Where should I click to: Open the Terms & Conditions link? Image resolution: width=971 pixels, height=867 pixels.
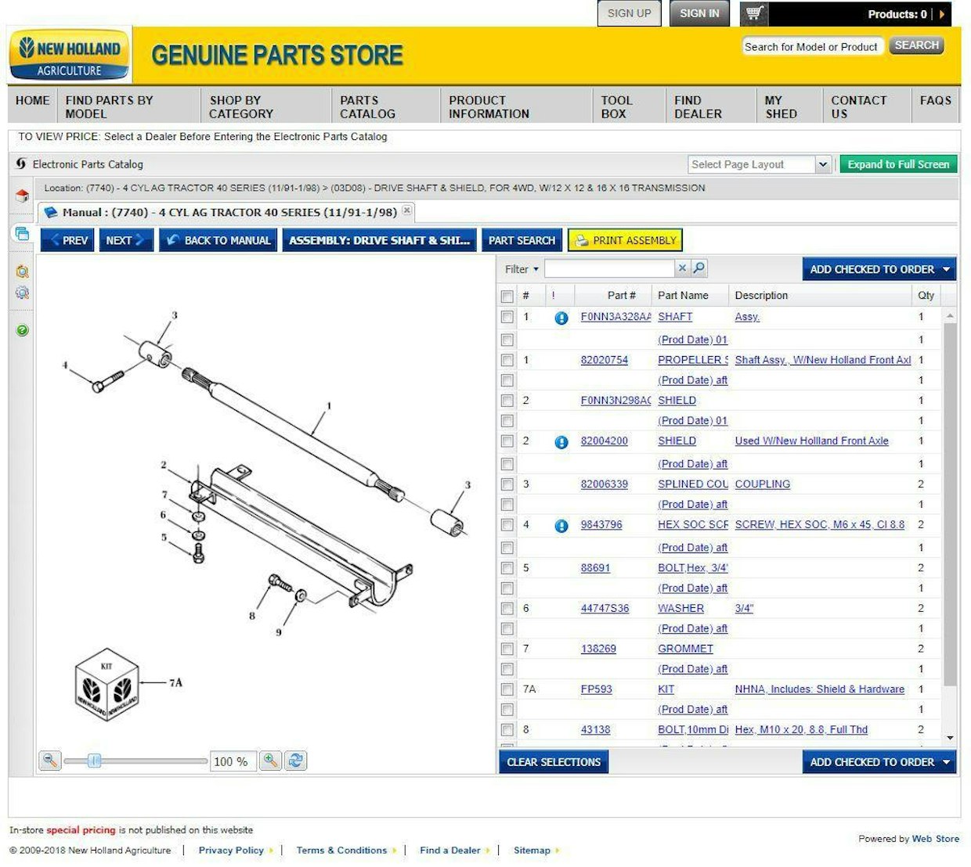[341, 851]
